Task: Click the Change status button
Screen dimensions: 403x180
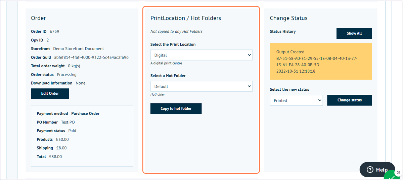Action: click(350, 100)
